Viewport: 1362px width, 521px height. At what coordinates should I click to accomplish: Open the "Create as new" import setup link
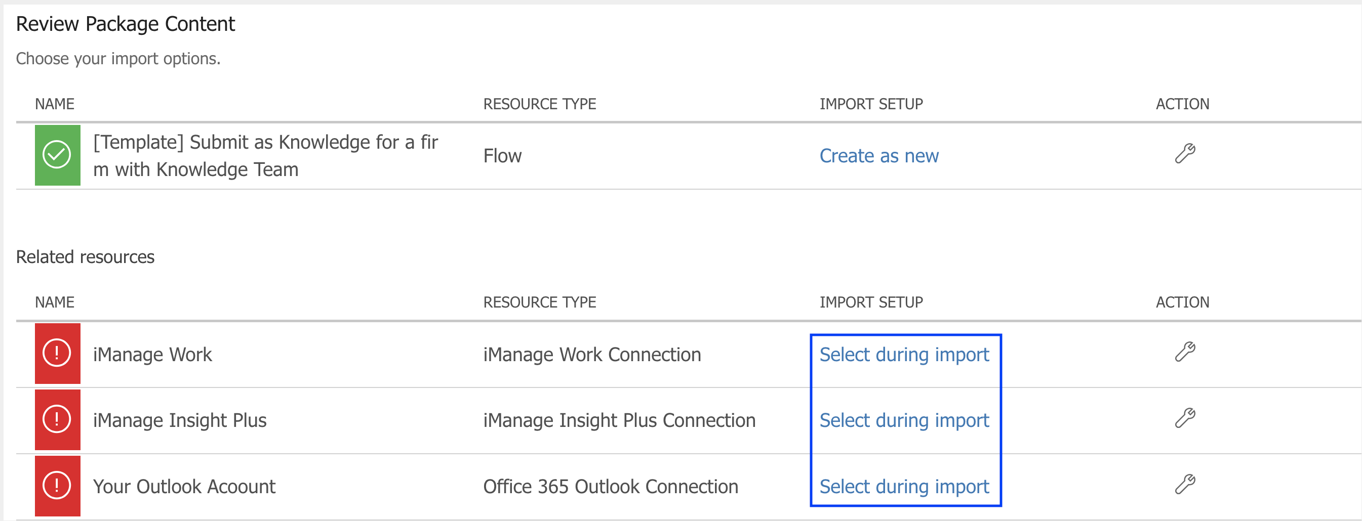(x=879, y=156)
